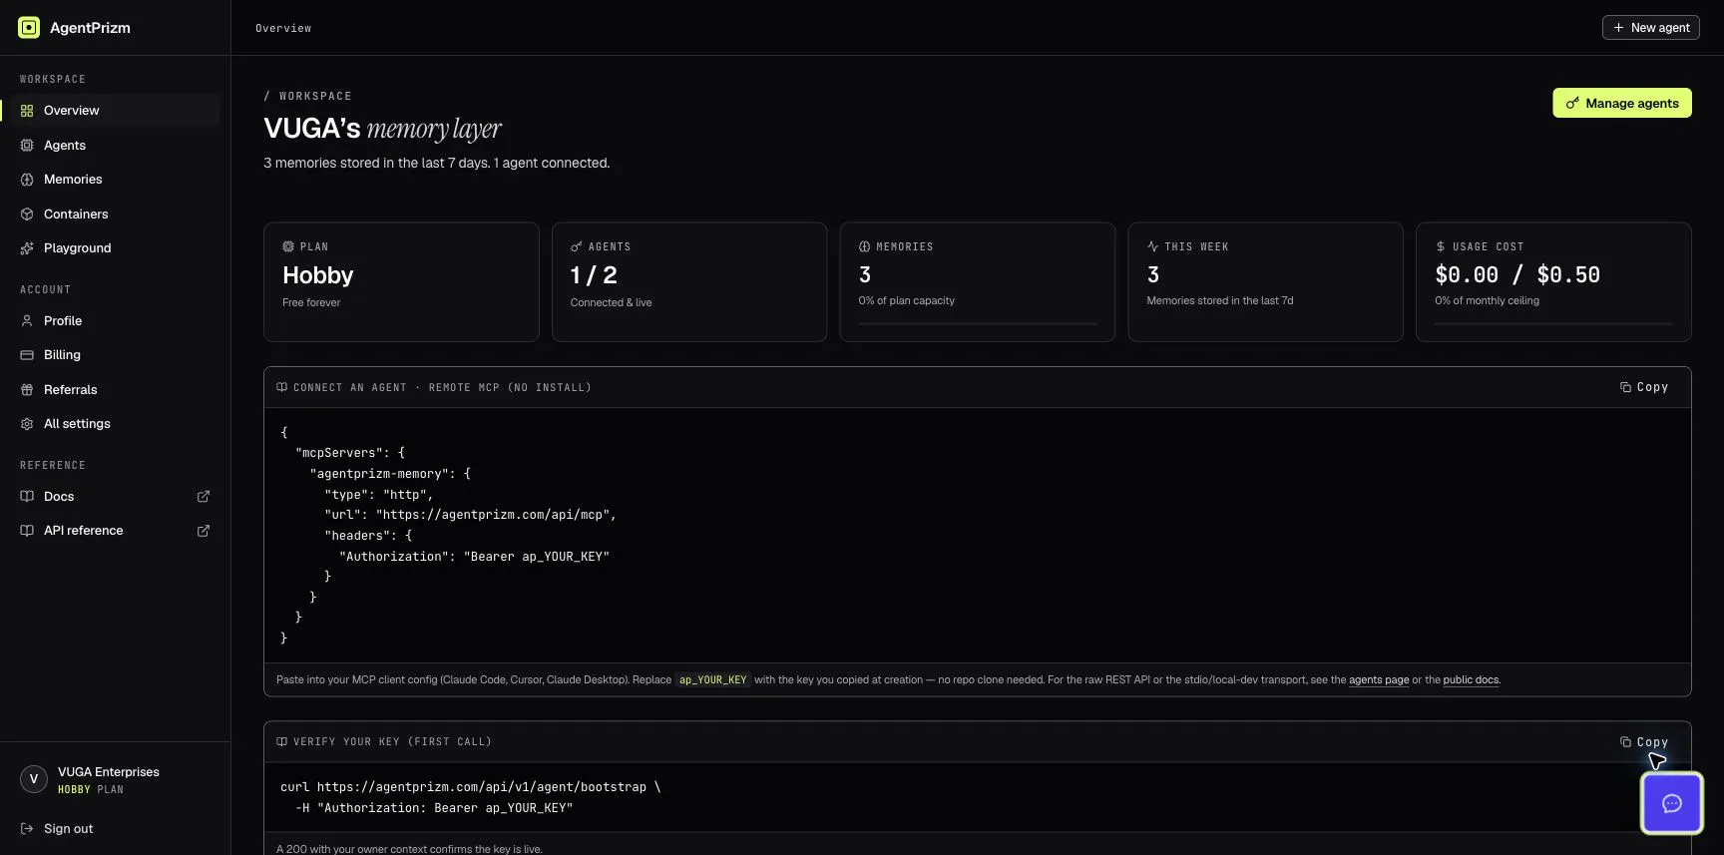Click the All settings gear icon
The image size is (1724, 855).
[x=27, y=424]
